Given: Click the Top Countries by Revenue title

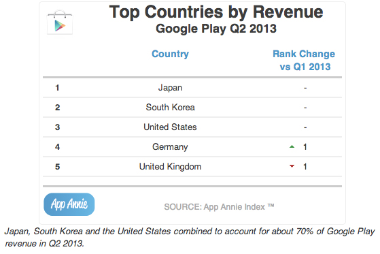Looking at the screenshot, I should (x=216, y=12).
